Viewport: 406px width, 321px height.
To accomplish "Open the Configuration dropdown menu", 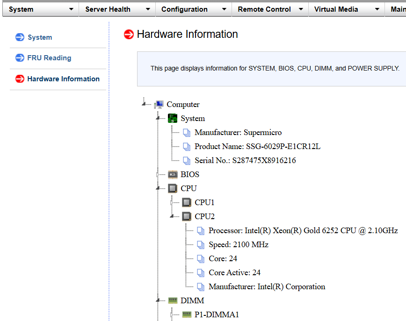I will 193,9.
